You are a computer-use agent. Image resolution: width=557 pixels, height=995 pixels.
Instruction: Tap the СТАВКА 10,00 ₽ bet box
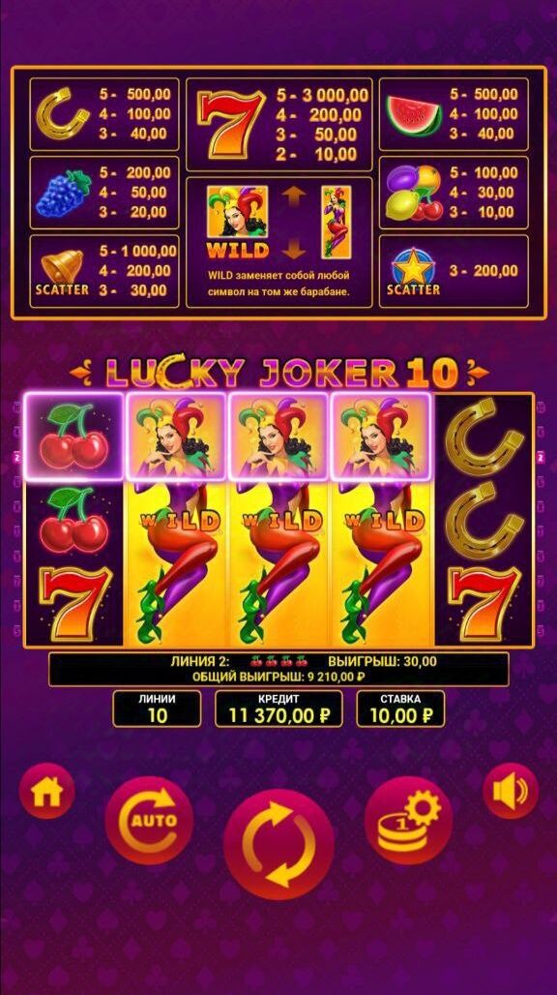point(400,709)
